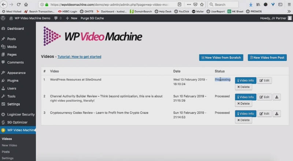This screenshot has width=293, height=161.
Task: Open Settings next to the sliders icon
Action: (14, 104)
